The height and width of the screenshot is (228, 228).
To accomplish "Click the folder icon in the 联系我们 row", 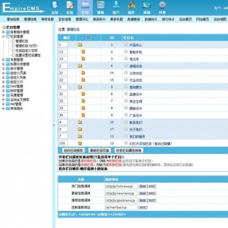I will click(80, 122).
